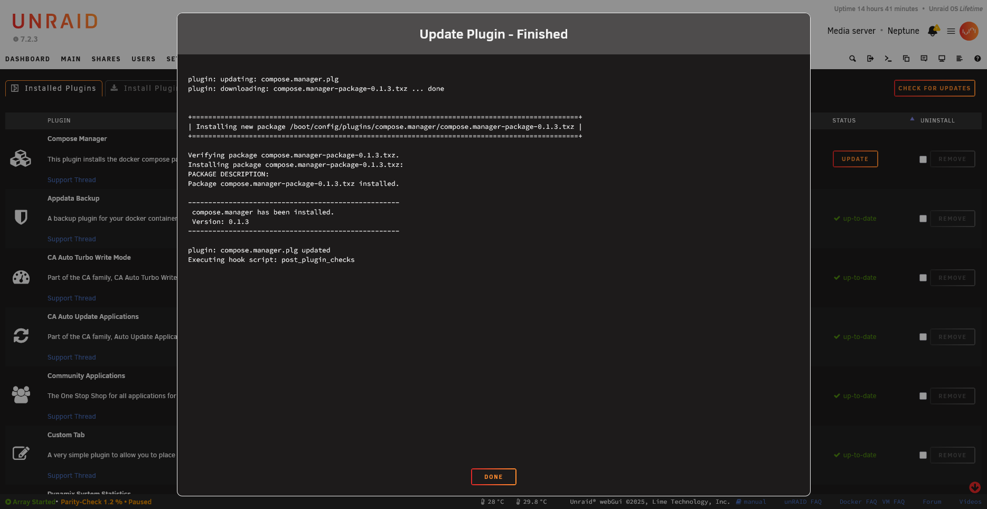Image resolution: width=987 pixels, height=509 pixels.
Task: Click the notification bell icon
Action: (x=933, y=31)
